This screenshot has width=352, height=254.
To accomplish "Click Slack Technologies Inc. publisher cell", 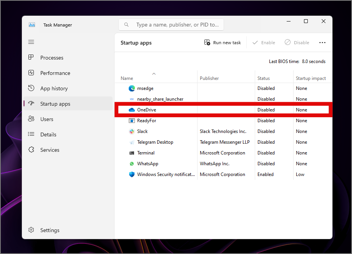I will (x=223, y=131).
